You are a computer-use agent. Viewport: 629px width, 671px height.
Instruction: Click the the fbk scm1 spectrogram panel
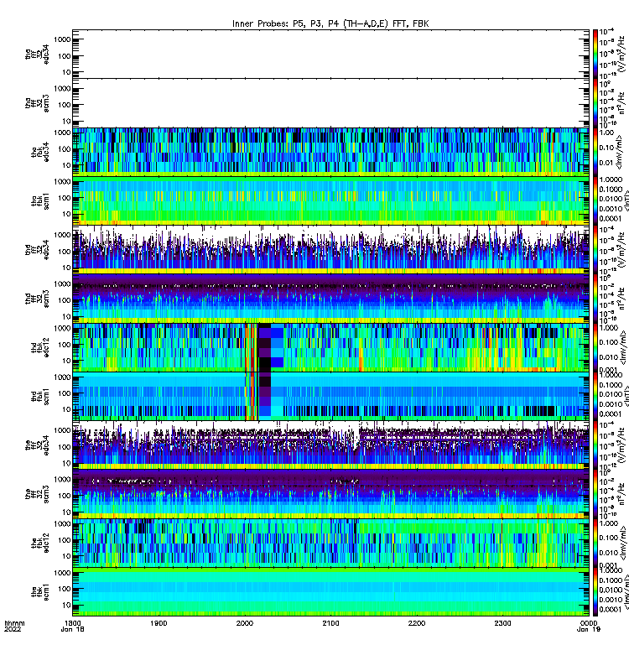click(x=330, y=592)
